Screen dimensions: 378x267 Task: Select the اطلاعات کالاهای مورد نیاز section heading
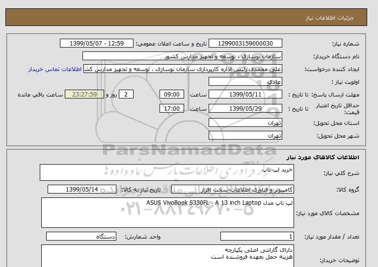tap(323, 157)
